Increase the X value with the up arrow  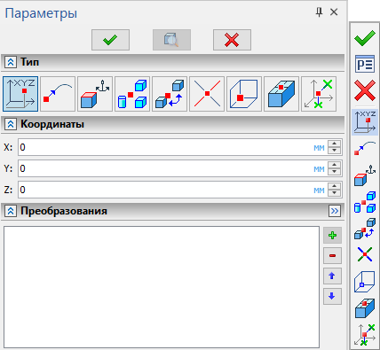click(x=335, y=144)
